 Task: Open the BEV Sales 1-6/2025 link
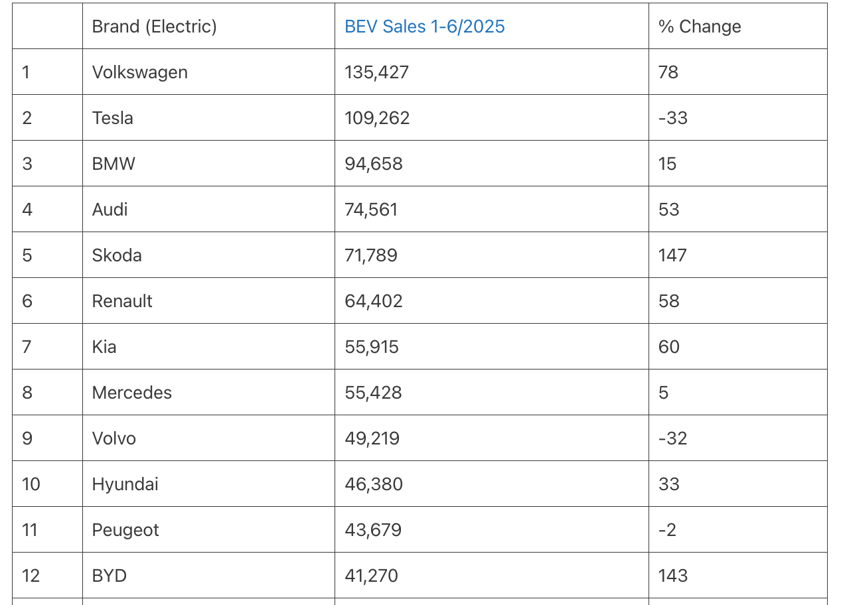pos(424,27)
